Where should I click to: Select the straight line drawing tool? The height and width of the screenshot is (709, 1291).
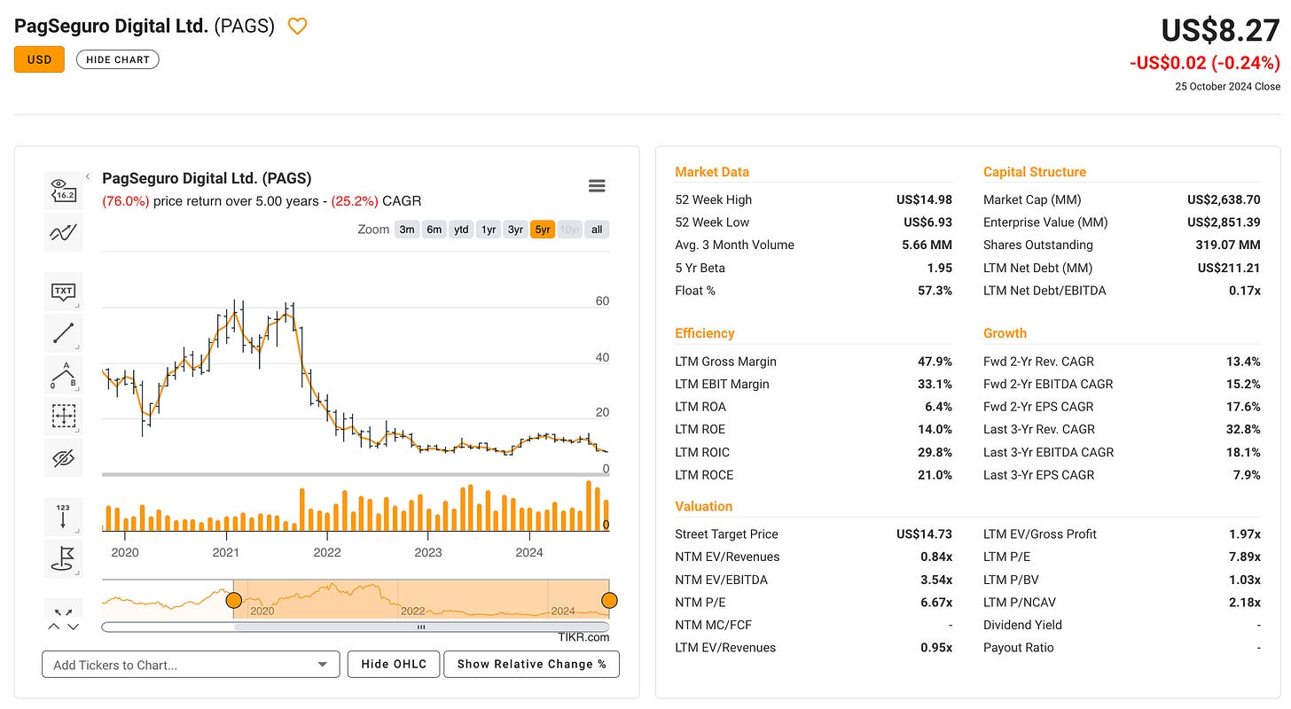click(64, 332)
